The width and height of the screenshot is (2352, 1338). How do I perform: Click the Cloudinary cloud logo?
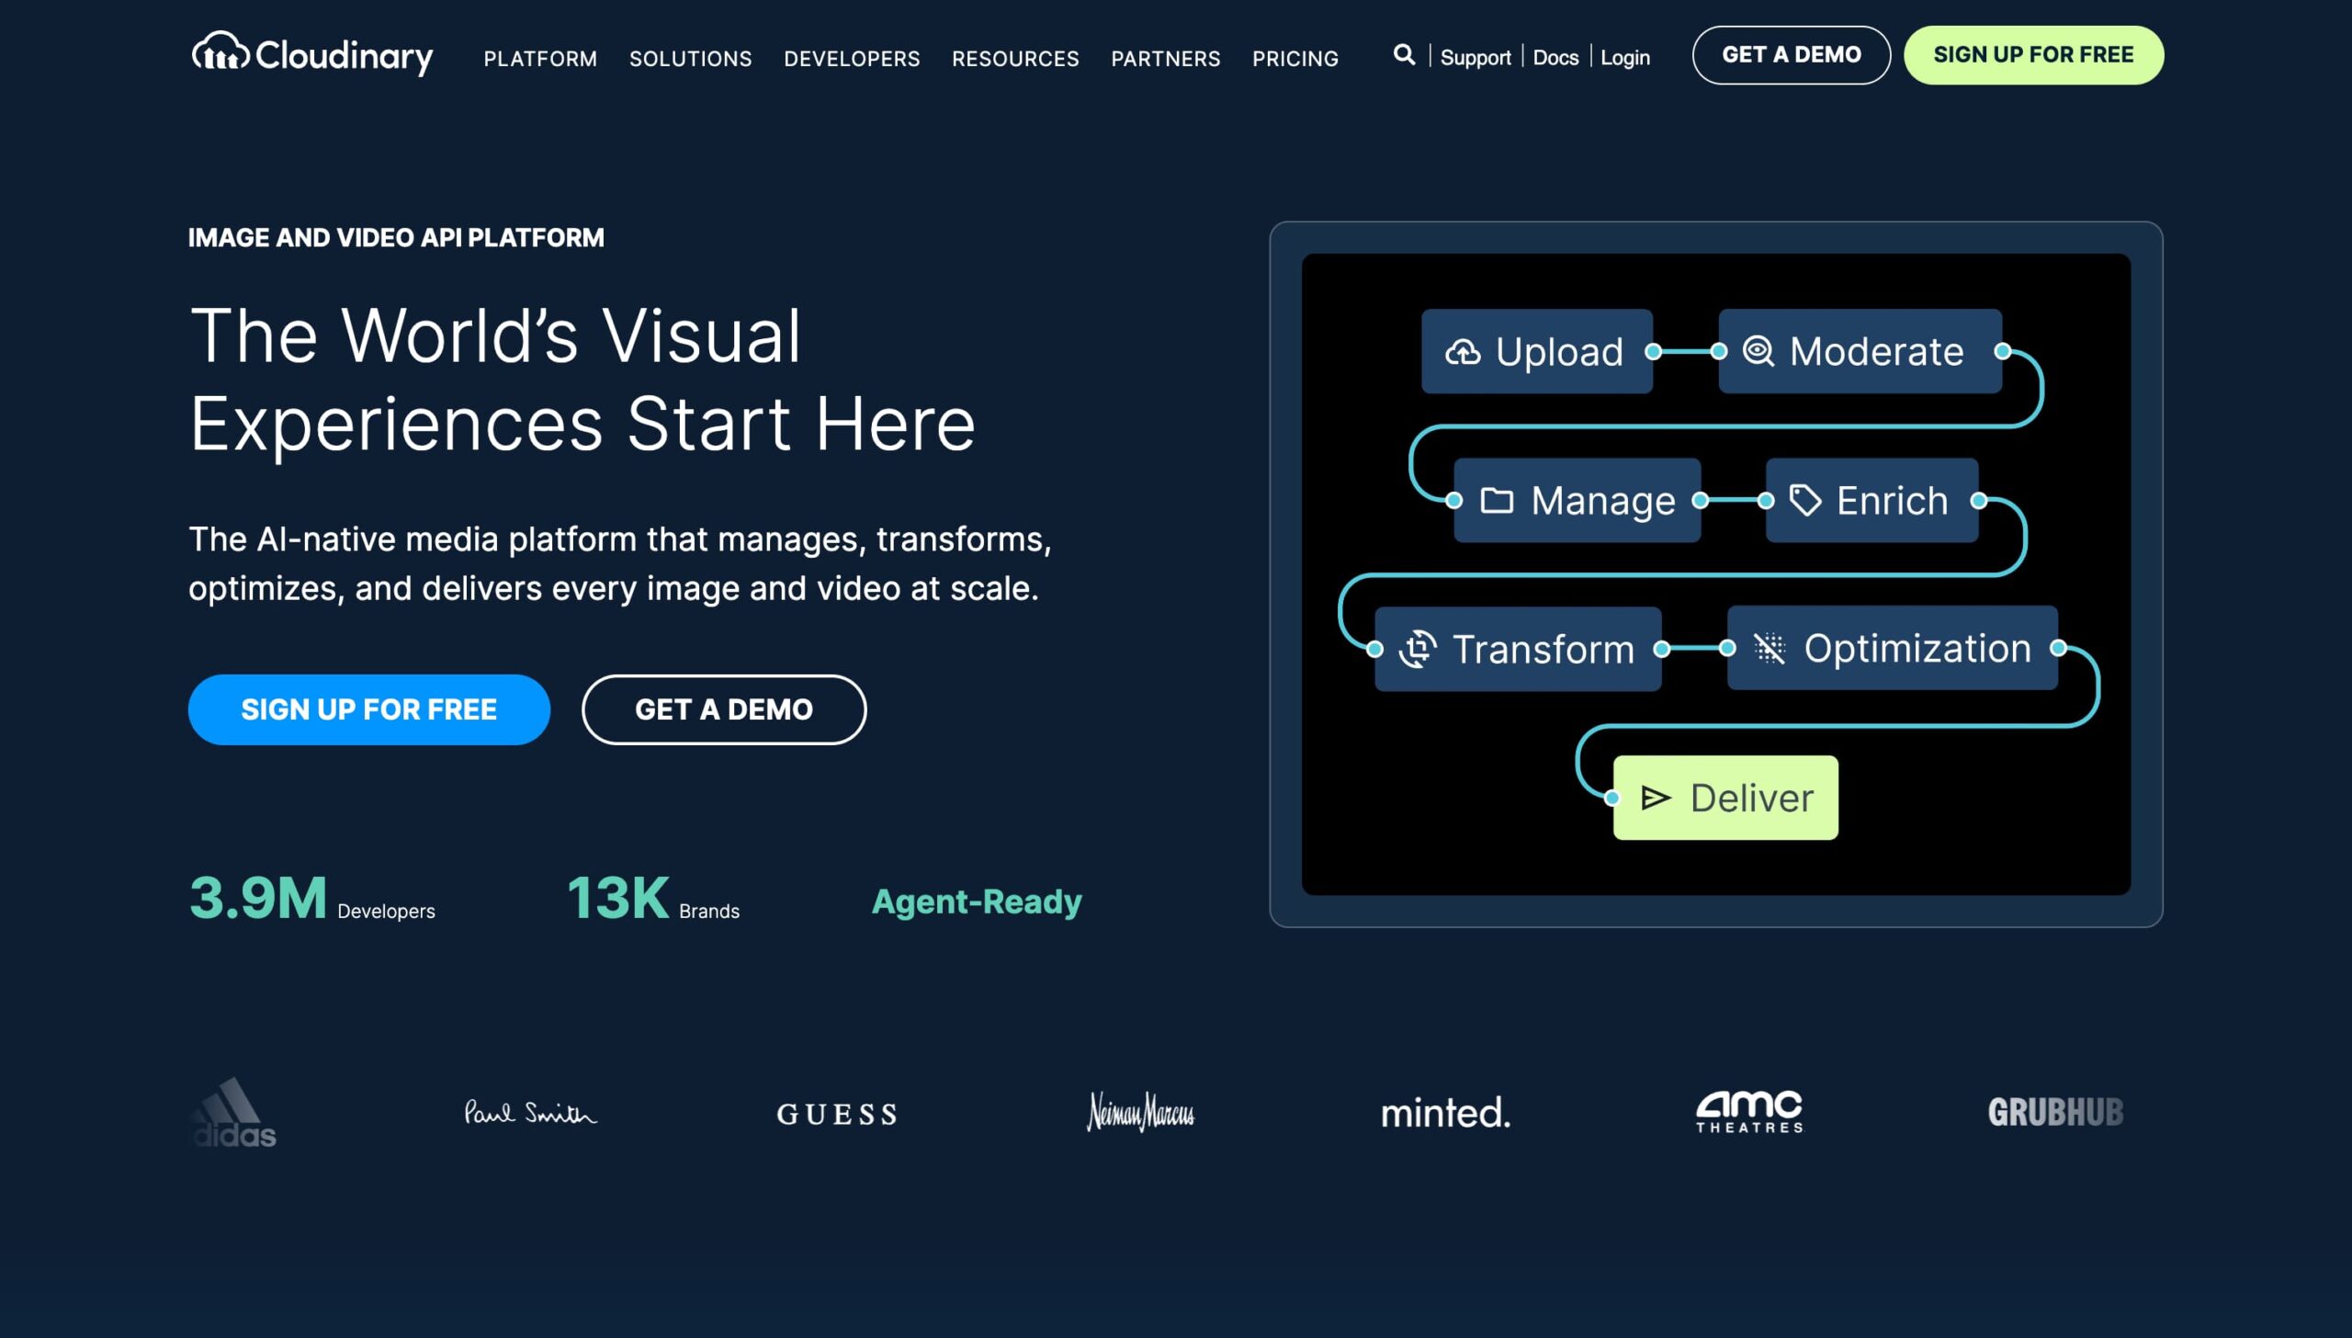(x=312, y=54)
